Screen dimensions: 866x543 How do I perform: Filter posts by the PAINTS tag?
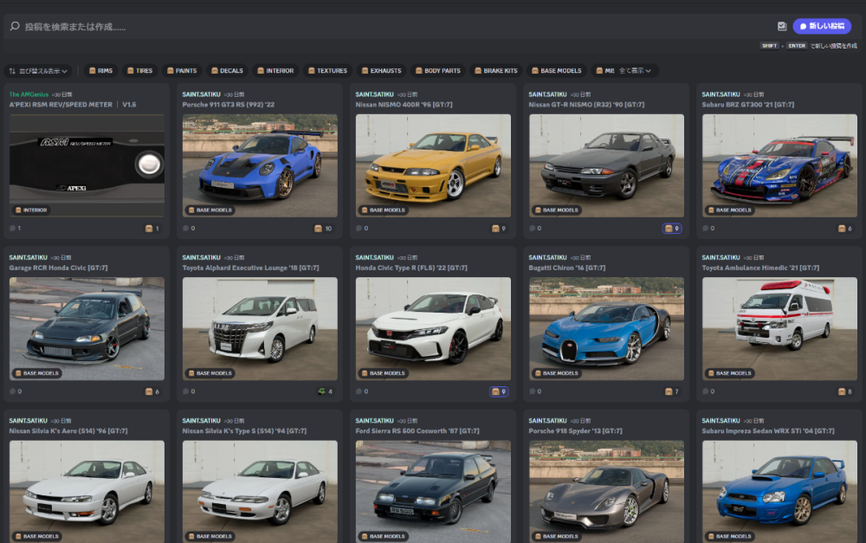coord(182,70)
